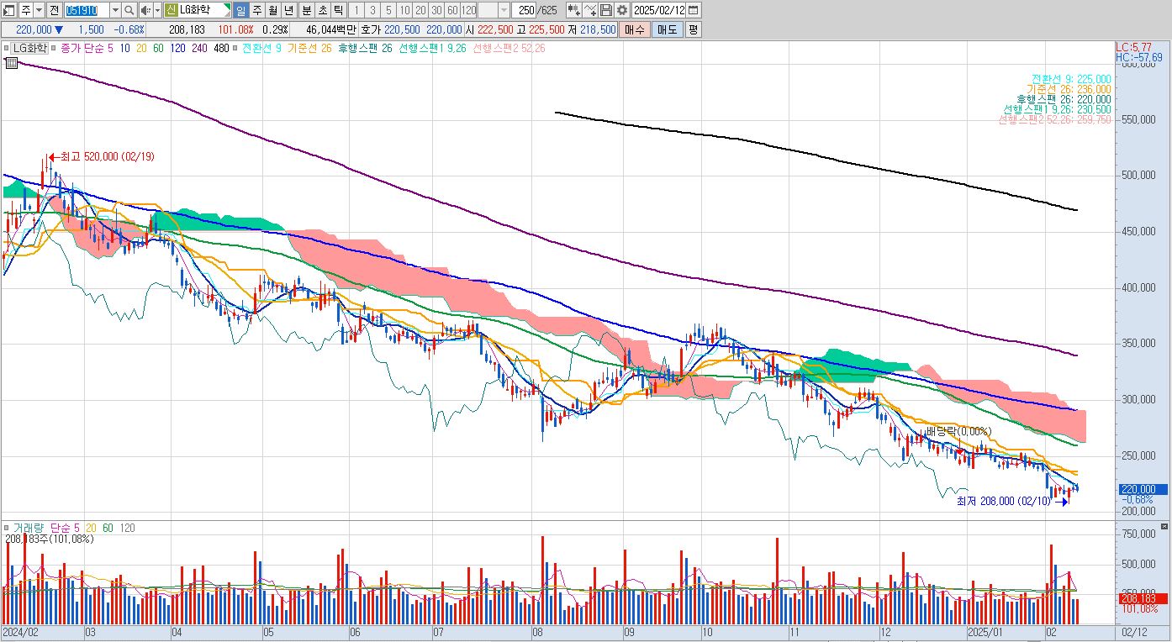Image resolution: width=1172 pixels, height=642 pixels.
Task: Expand the stock code 051910 dropdown arrow
Action: click(x=114, y=10)
